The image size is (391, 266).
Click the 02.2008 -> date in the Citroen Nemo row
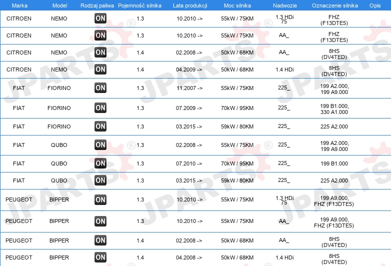(x=189, y=52)
